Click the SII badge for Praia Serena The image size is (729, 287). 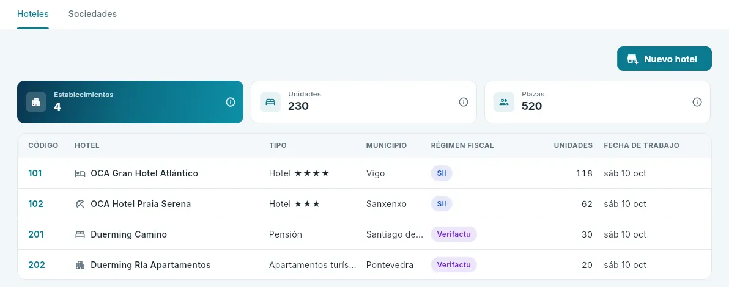click(x=442, y=204)
